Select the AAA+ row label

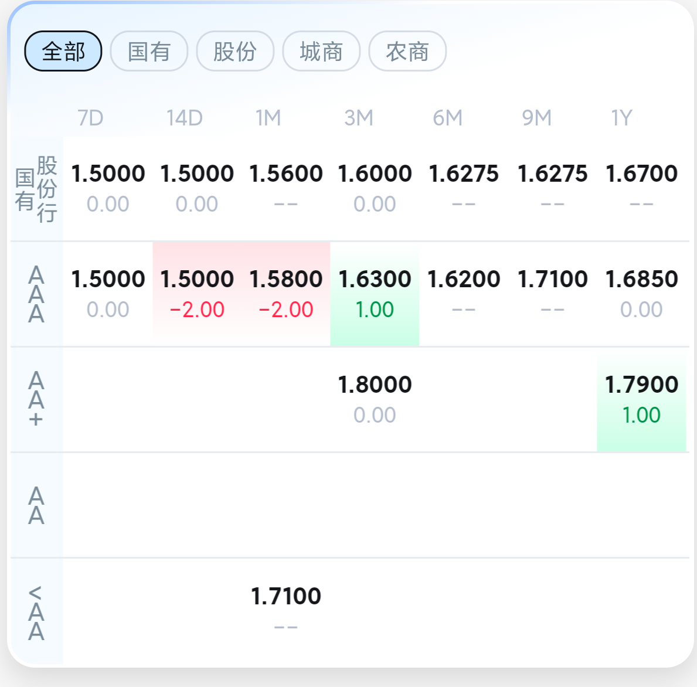click(x=36, y=400)
